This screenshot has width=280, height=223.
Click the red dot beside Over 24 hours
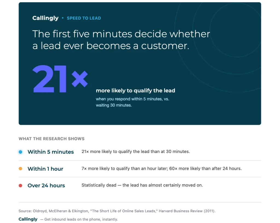coord(21,186)
